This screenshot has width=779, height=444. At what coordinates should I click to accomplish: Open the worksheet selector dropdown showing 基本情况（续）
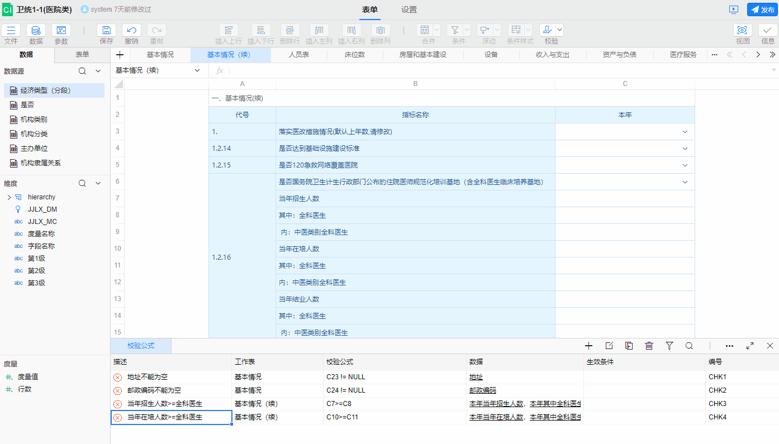(197, 71)
